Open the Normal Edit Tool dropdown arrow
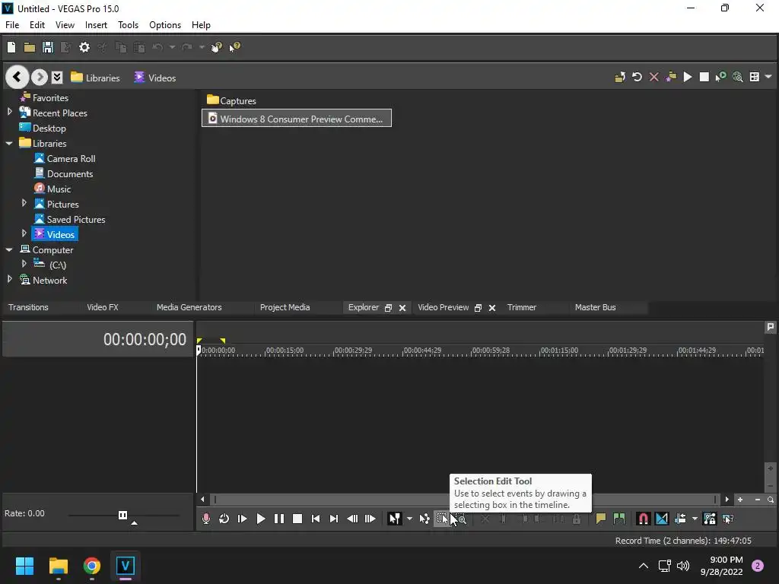Screen dimensions: 779x584 (x=409, y=519)
